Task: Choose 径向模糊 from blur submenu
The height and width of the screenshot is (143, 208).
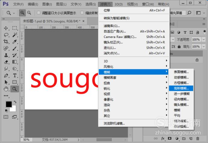Action: click(x=181, y=99)
